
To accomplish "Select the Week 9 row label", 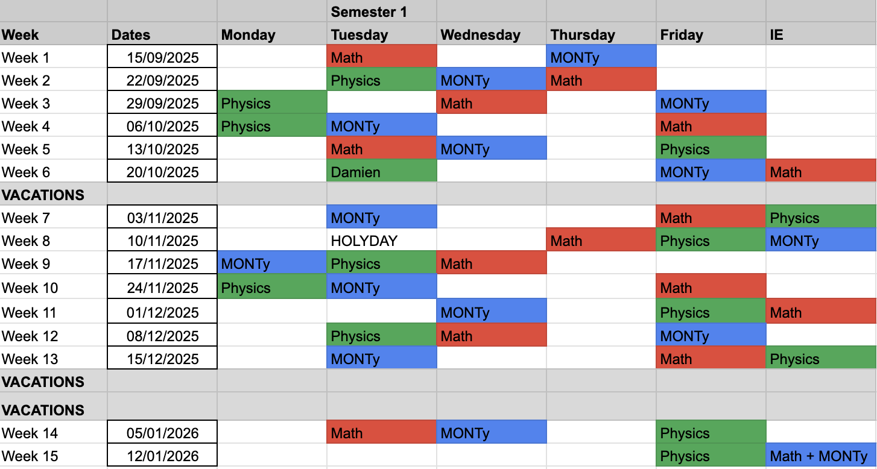I will tap(53, 264).
